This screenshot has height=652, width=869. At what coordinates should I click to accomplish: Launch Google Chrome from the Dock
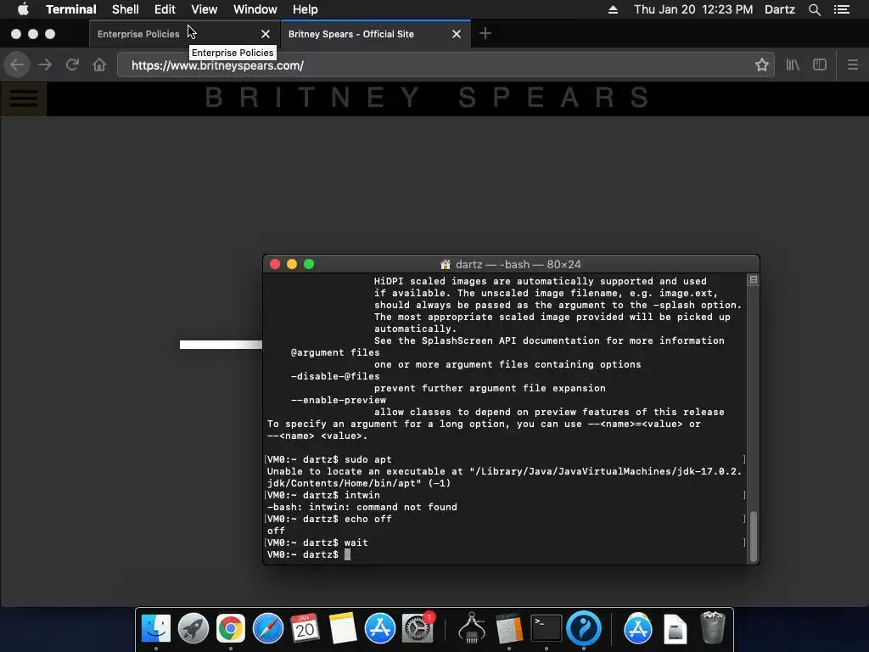[x=231, y=629]
